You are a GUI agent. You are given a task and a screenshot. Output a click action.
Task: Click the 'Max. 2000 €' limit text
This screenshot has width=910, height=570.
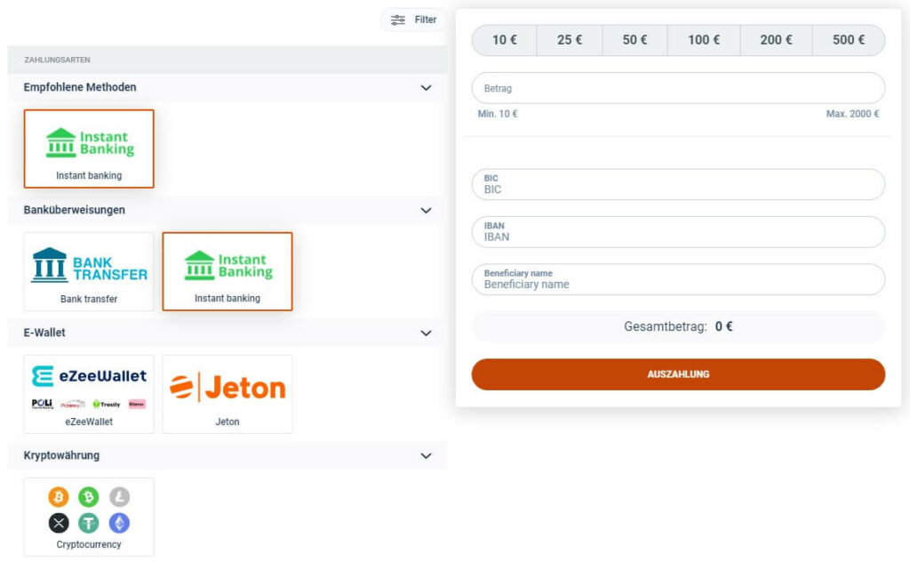pos(852,114)
